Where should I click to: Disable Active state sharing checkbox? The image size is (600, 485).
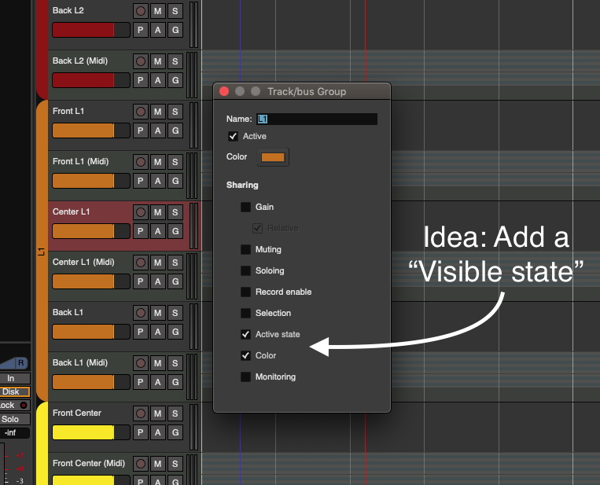click(x=246, y=335)
